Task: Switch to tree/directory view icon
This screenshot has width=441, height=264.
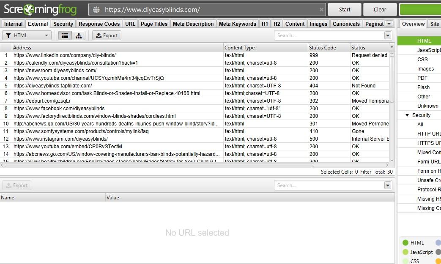Action: tap(79, 35)
